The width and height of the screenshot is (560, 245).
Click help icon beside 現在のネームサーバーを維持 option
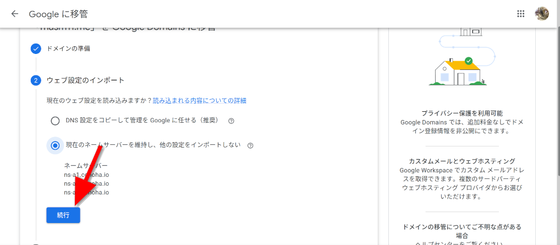coord(250,145)
